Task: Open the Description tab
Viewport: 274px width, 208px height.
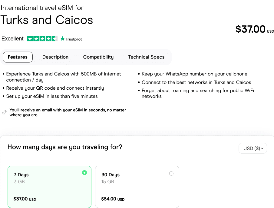Action: [x=55, y=57]
